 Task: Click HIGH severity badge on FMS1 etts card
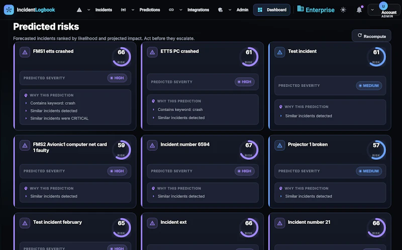click(x=117, y=78)
